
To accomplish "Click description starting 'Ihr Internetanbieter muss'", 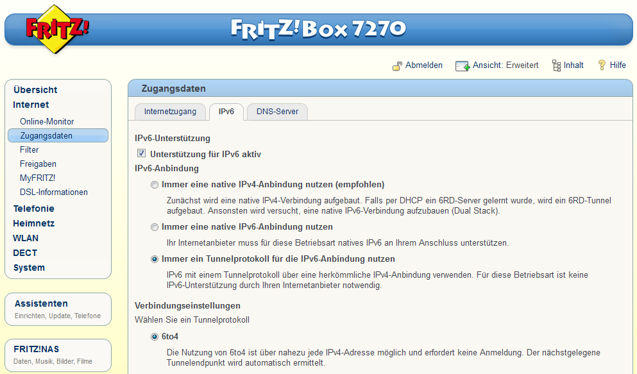I will coord(337,243).
